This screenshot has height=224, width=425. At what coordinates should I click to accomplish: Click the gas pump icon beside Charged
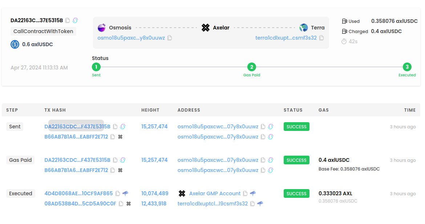344,32
